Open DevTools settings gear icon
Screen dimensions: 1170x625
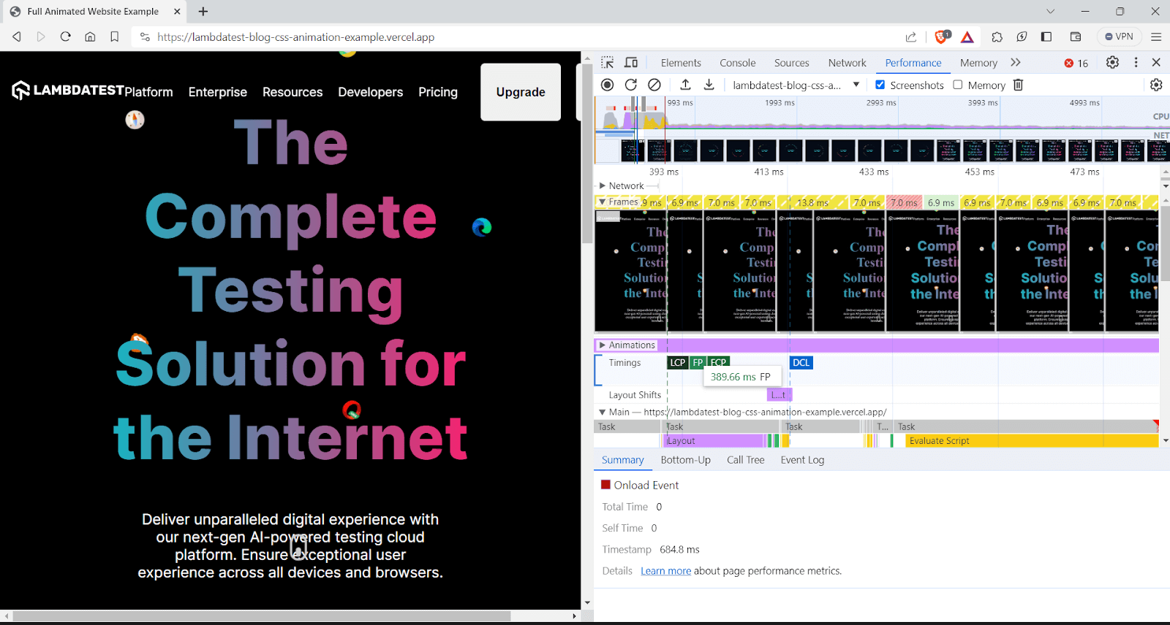[x=1112, y=63]
